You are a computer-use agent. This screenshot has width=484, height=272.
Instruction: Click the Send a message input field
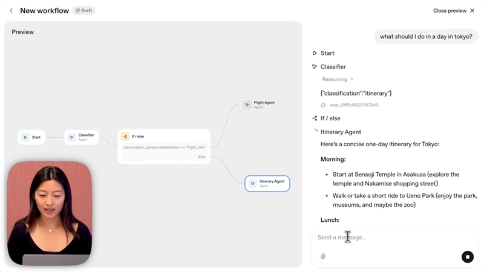pyautogui.click(x=387, y=238)
